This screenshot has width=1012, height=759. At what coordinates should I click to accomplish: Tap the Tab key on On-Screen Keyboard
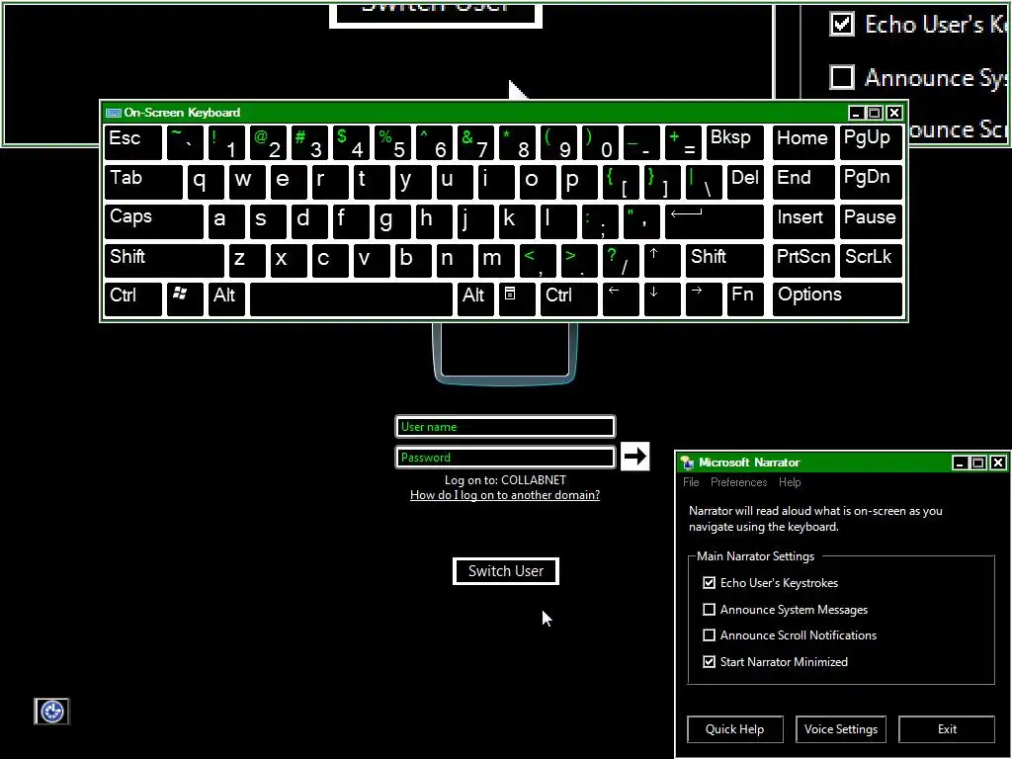tap(143, 182)
